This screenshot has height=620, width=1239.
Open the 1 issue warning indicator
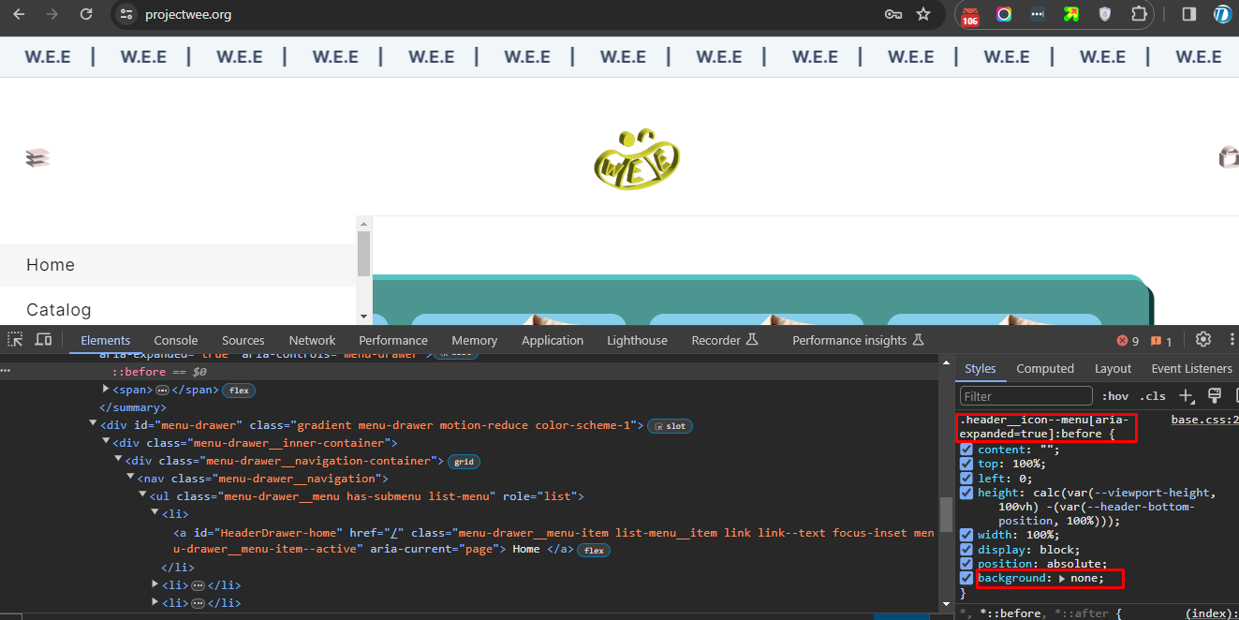1161,341
